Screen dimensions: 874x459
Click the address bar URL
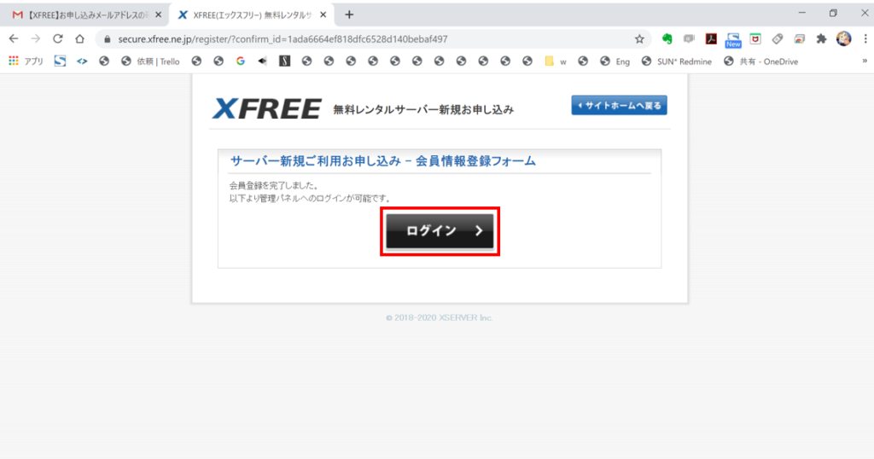(282, 38)
